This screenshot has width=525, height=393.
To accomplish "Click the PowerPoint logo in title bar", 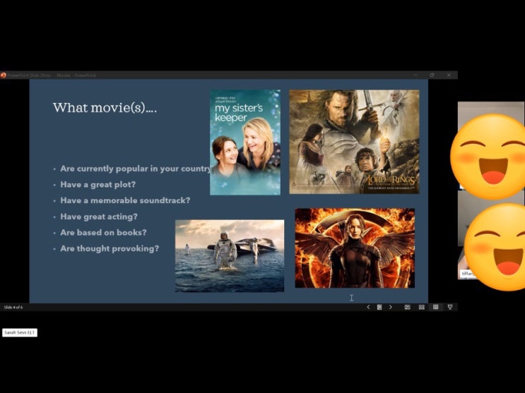I will point(3,75).
